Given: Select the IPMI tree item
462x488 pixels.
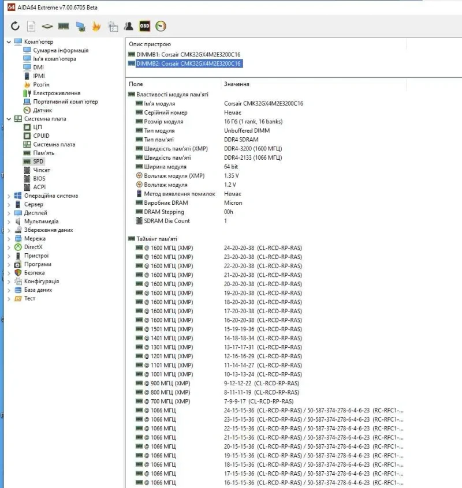Looking at the screenshot, I should (39, 76).
